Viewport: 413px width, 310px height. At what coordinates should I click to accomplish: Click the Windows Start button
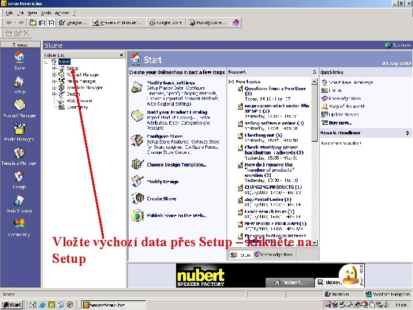point(11,305)
